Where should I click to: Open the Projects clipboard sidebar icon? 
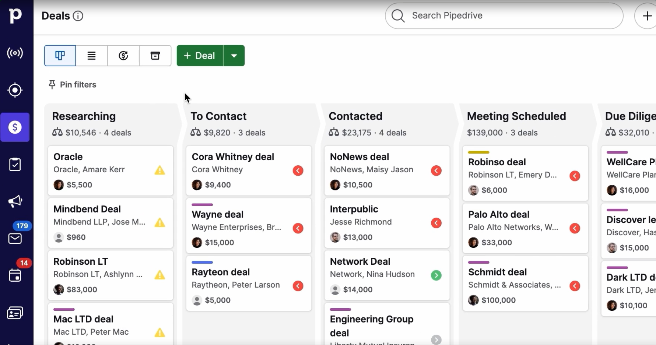[15, 165]
